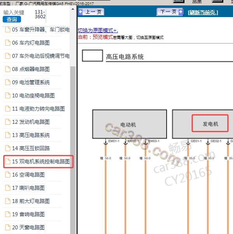Click the 当前：预览模式 status text
Viewport: 233px width, 234px height.
pyautogui.click(x=95, y=37)
